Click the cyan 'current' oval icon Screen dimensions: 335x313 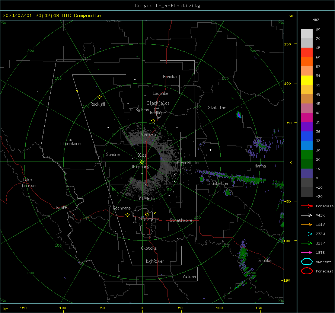point(307,262)
